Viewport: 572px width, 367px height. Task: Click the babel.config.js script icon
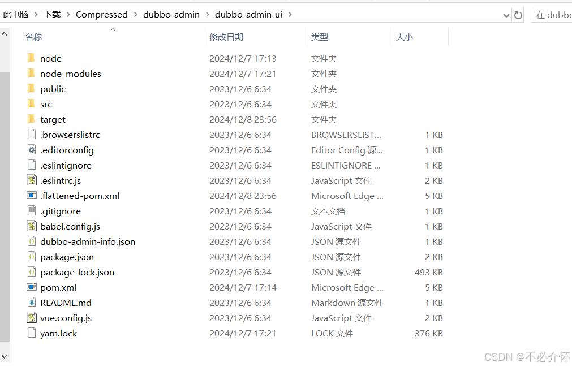[x=32, y=226]
